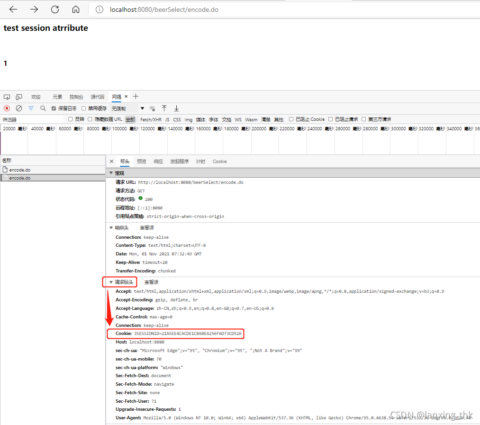Switch to the Cookie details tab
This screenshot has height=425, width=480.
(x=220, y=162)
